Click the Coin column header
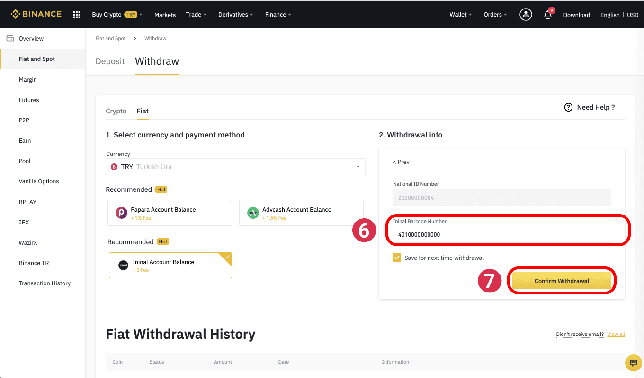The width and height of the screenshot is (644, 378). (117, 362)
